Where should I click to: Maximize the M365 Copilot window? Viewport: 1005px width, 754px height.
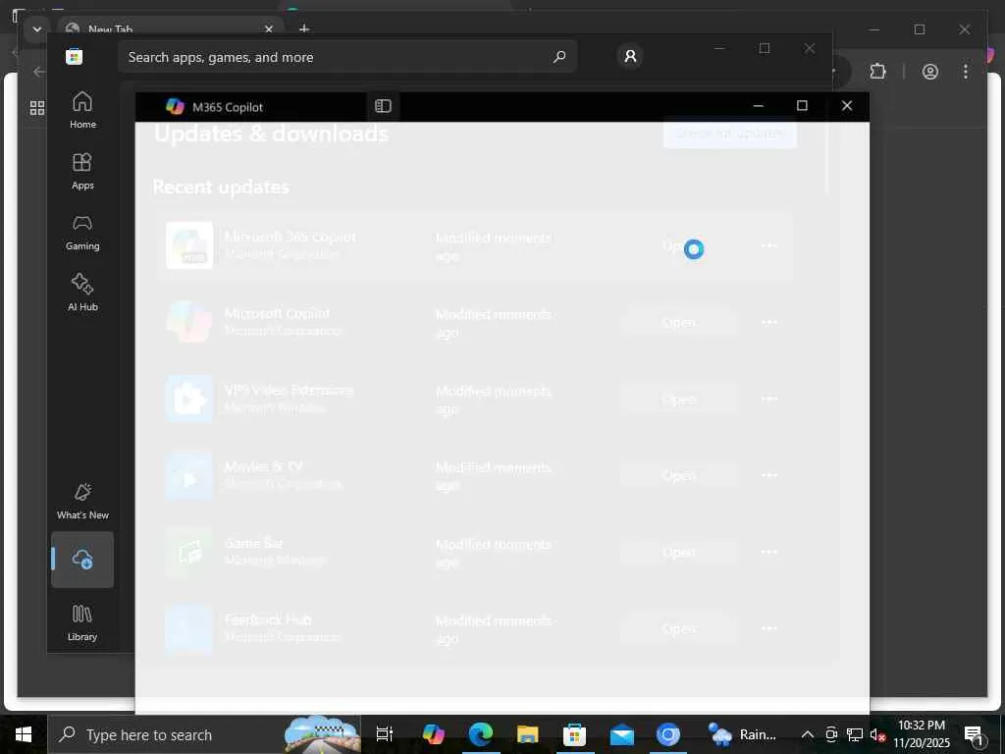802,106
